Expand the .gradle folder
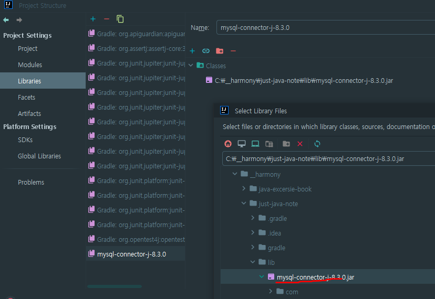 point(253,218)
